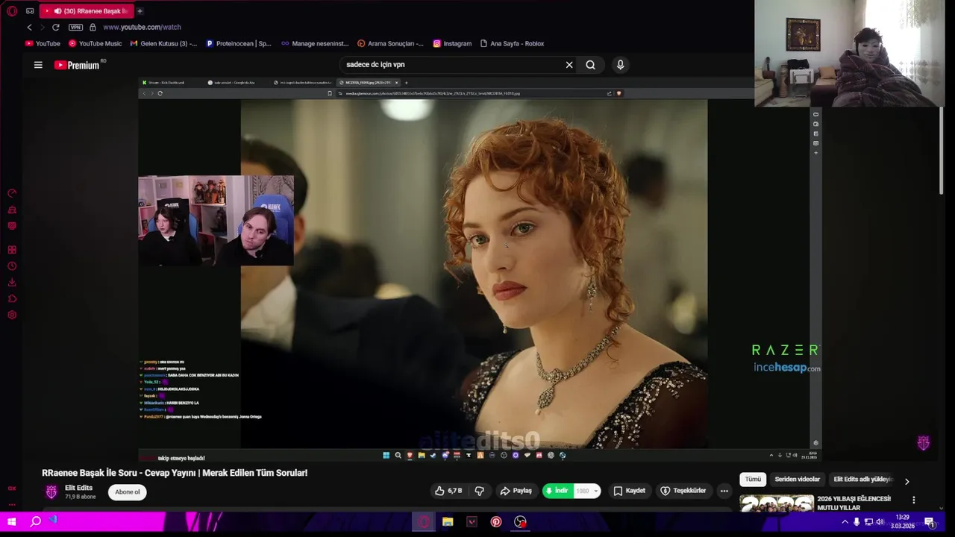Open the system tray volume icon
The image size is (955, 537).
[879, 522]
